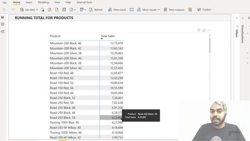Click the format painter icon

(13, 10)
